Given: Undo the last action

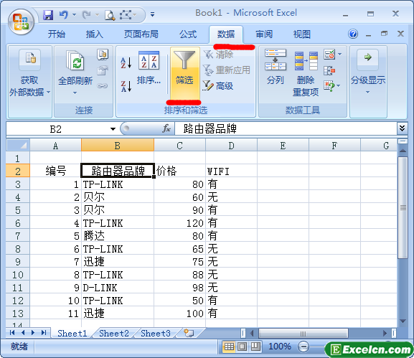Looking at the screenshot, I should coord(63,14).
